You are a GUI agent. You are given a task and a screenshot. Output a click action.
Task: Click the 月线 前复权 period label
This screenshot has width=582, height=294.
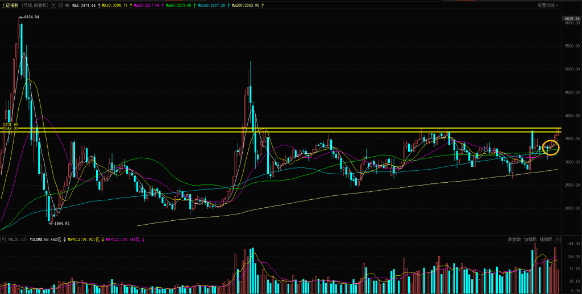[x=35, y=6]
